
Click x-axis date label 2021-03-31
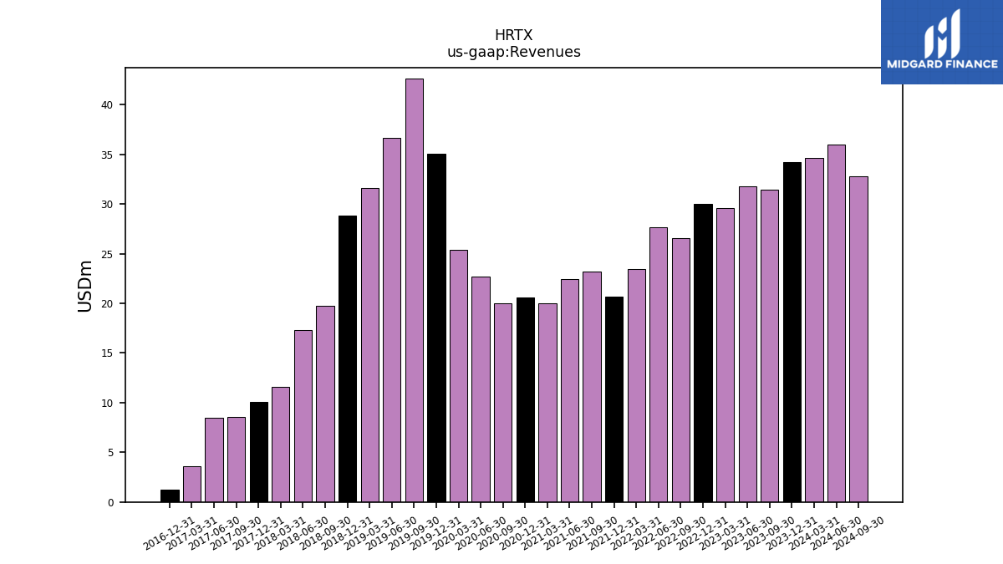[547, 533]
